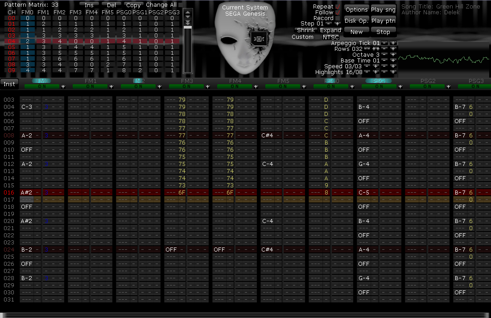Mute the FM1 channel ON toggle
Viewport: 491px width, 318px height.
tap(90, 87)
